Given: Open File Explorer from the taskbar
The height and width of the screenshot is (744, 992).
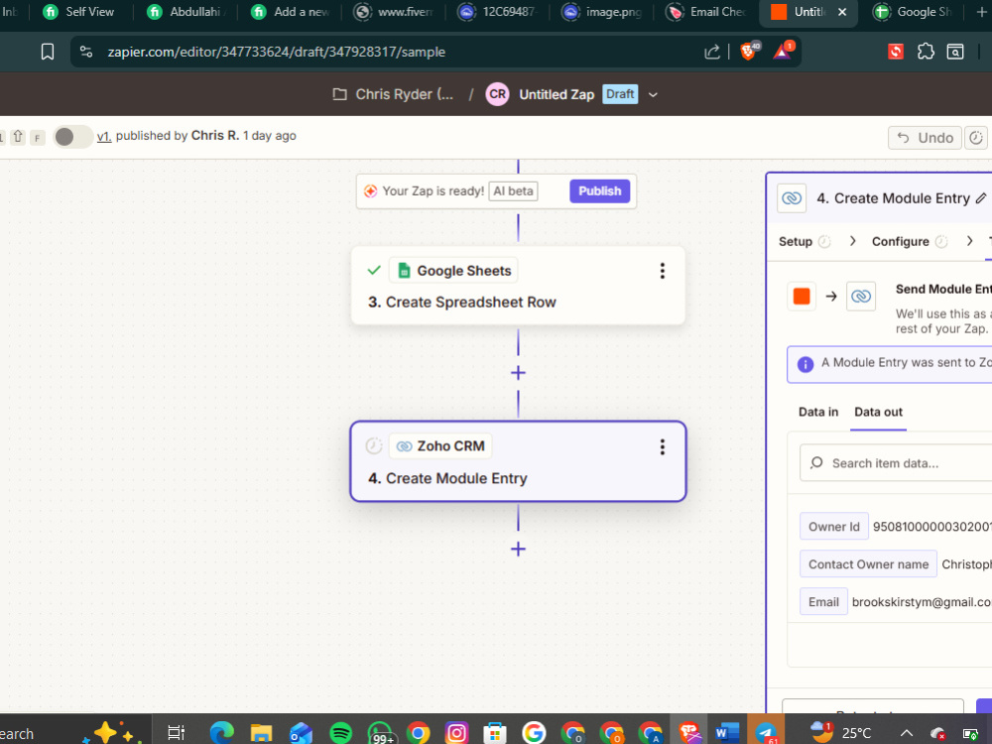Looking at the screenshot, I should (261, 733).
